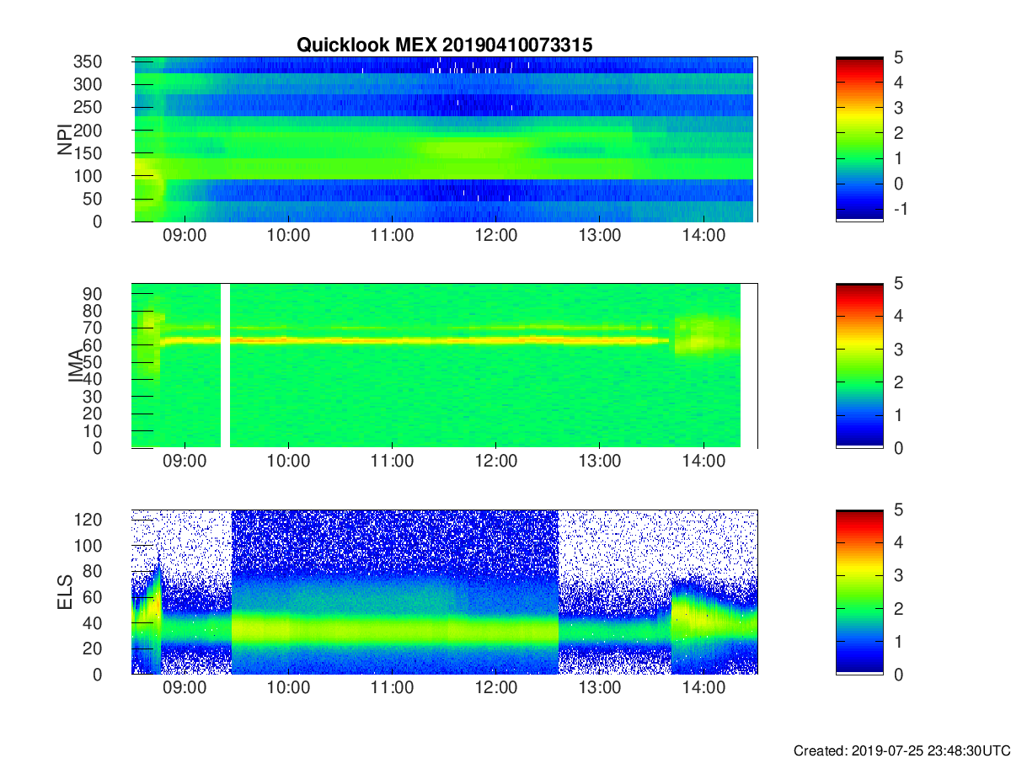1011x758 pixels.
Task: Click the title Quicklook MEX 20190410073315
Action: [444, 45]
